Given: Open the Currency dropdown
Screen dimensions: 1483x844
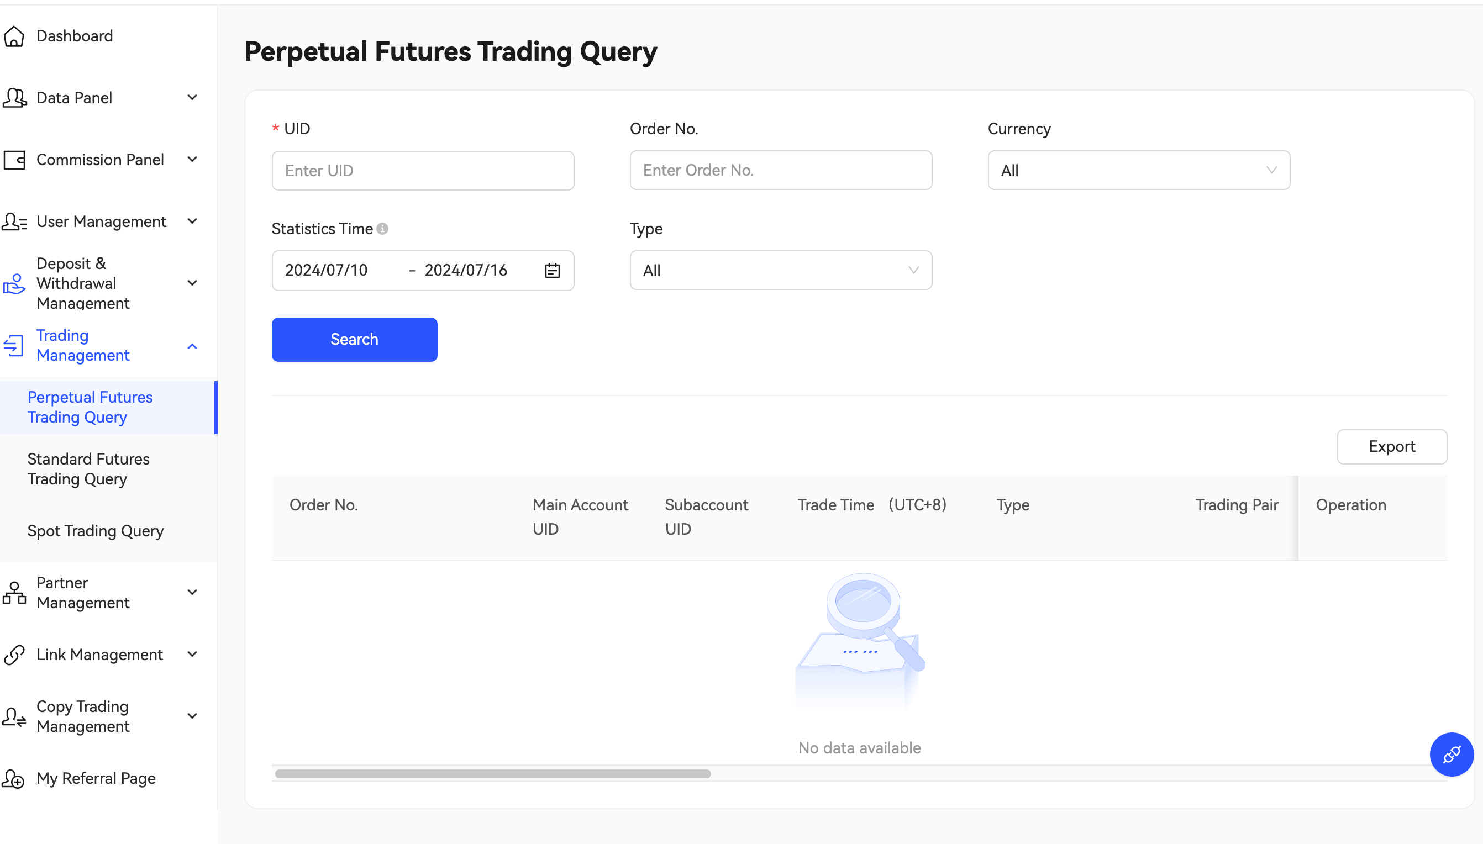Looking at the screenshot, I should [x=1138, y=171].
